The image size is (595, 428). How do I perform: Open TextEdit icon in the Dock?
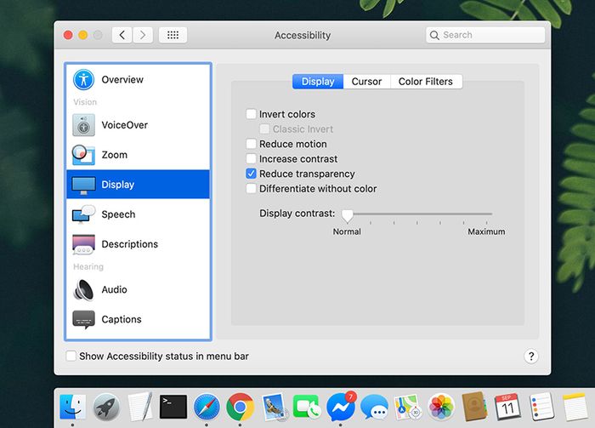point(139,407)
